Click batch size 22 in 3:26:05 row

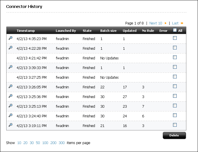[x=103, y=87]
